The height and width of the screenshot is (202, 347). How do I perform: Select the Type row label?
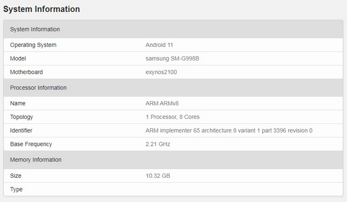[x=17, y=189]
